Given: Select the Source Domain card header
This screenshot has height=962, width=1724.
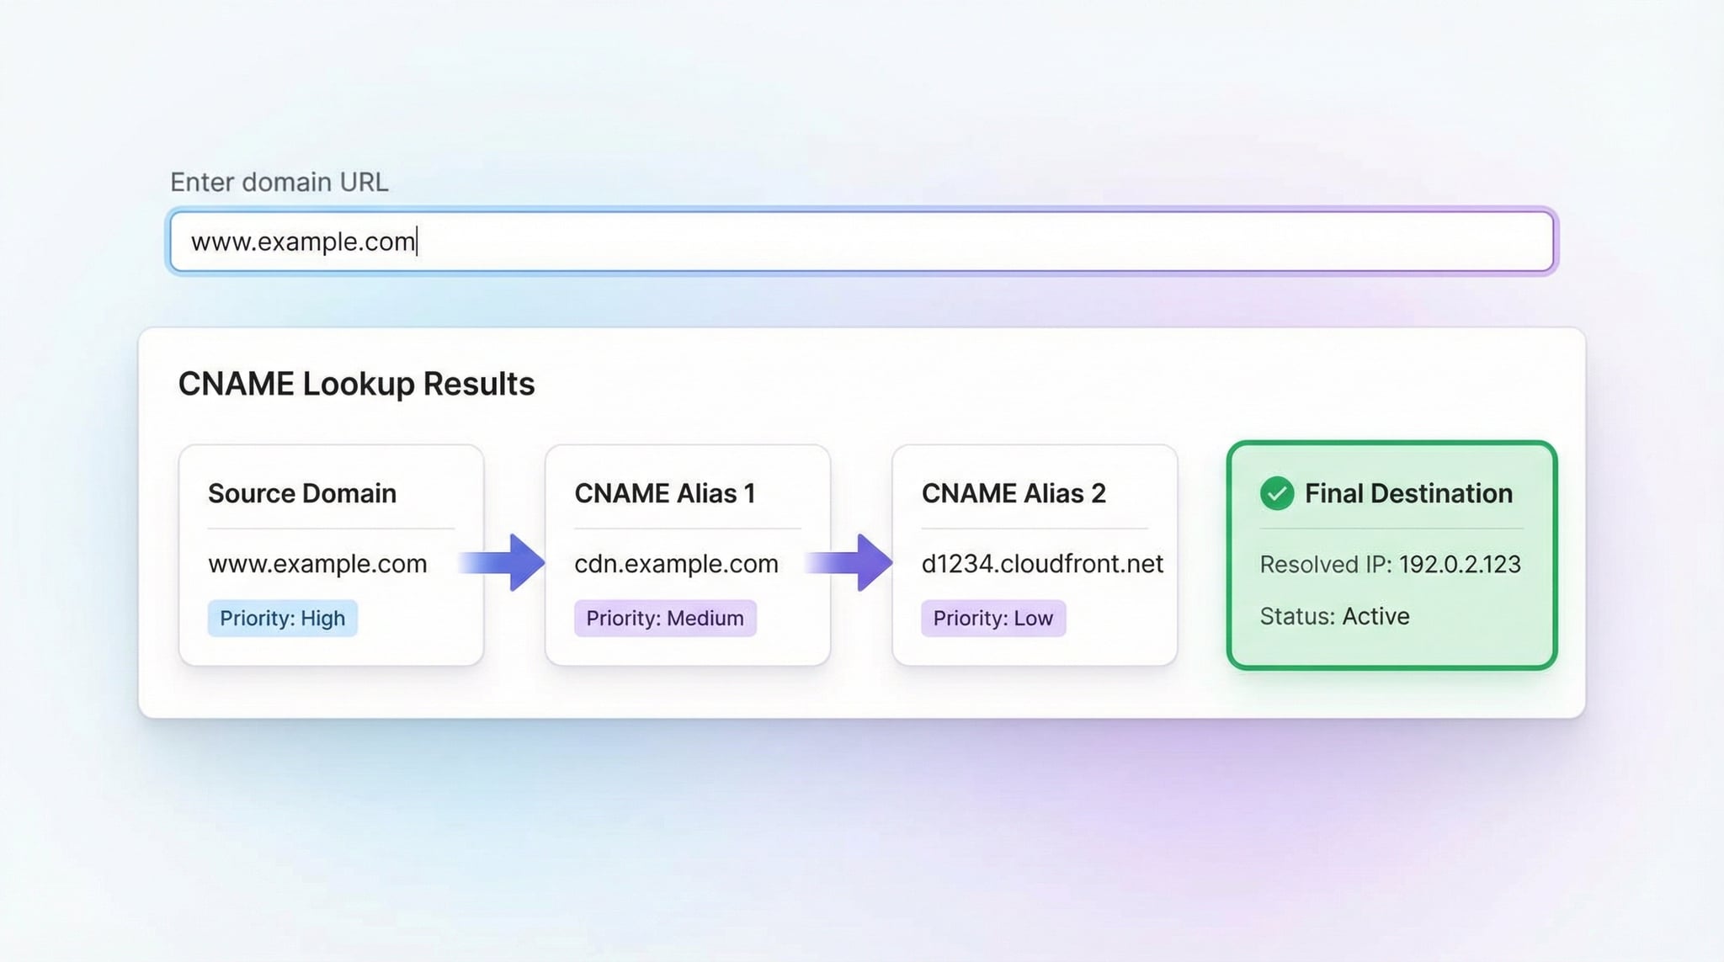Looking at the screenshot, I should click(301, 493).
